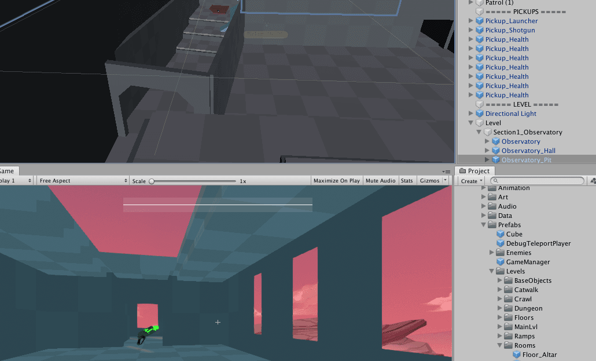Image resolution: width=596 pixels, height=361 pixels.
Task: Toggle Maximize On Play
Action: (336, 181)
